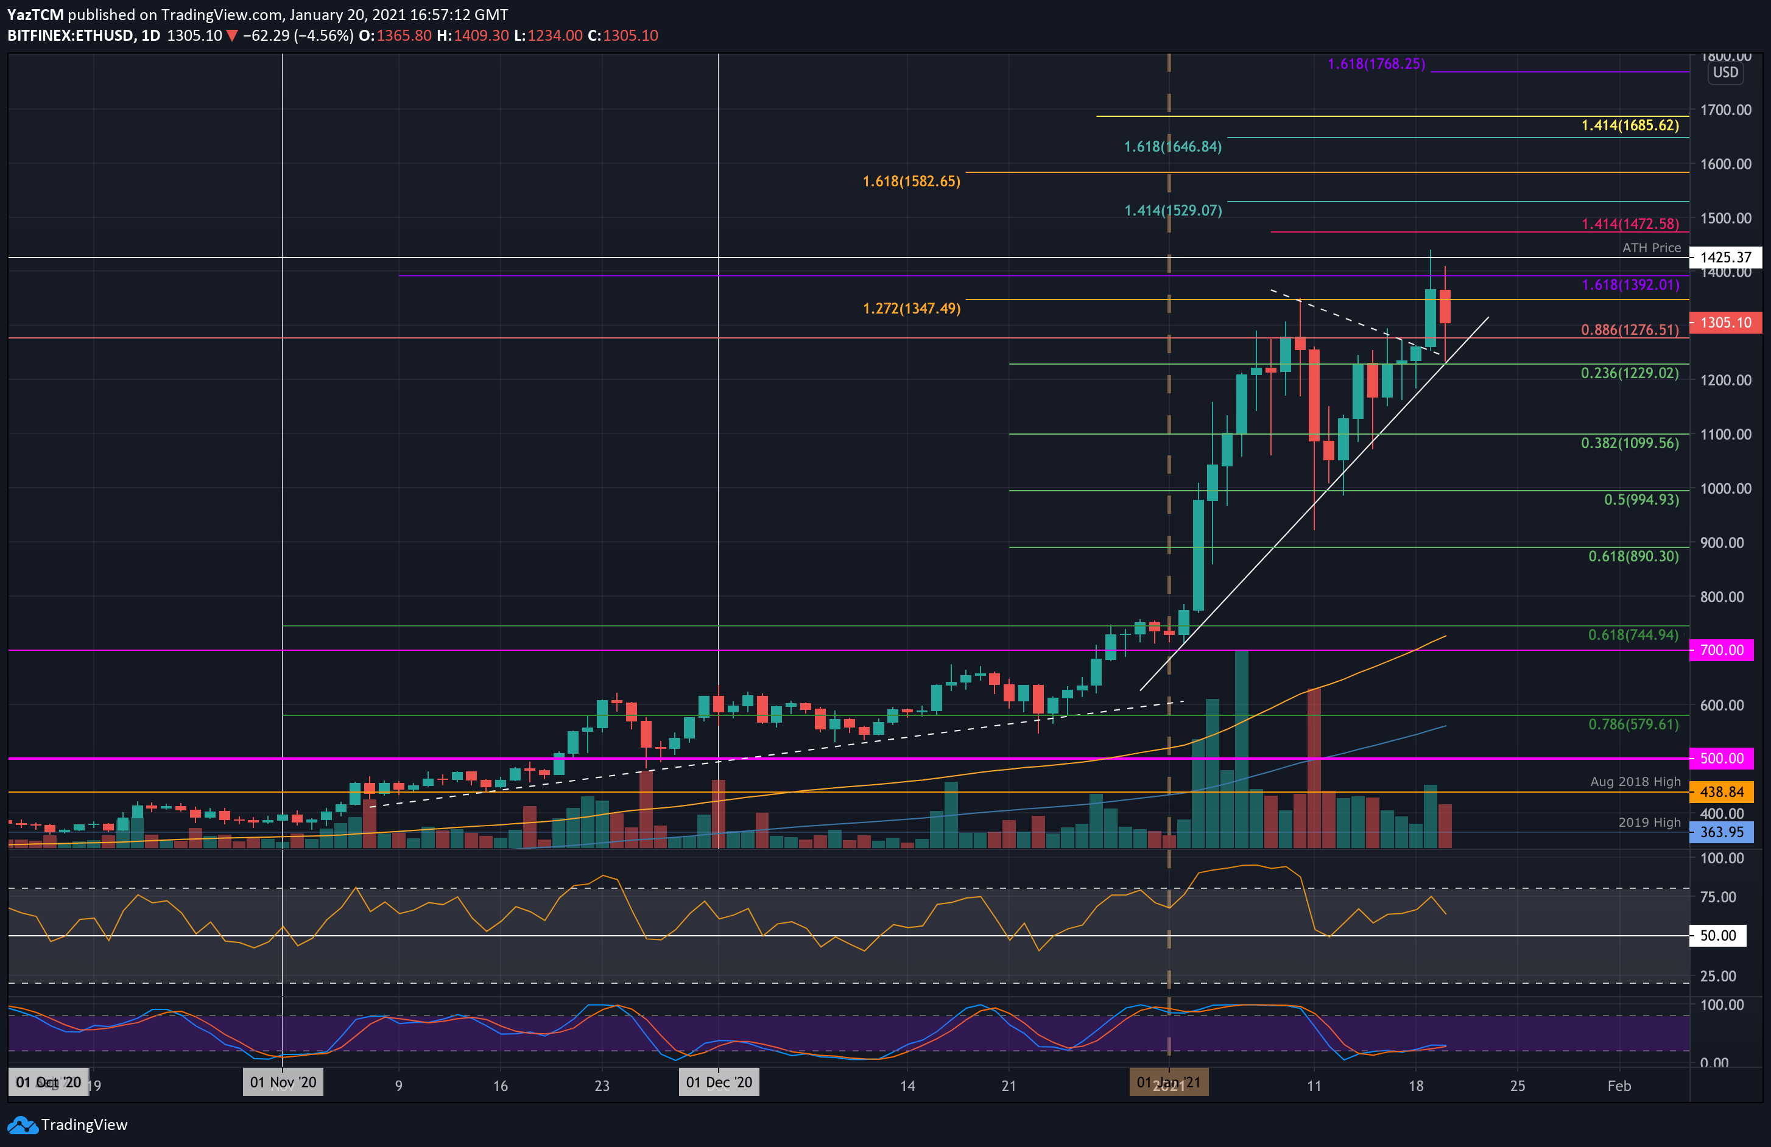The image size is (1771, 1147).
Task: Click the 1.618(1768.25) Fibonacci label
Action: tap(1376, 64)
